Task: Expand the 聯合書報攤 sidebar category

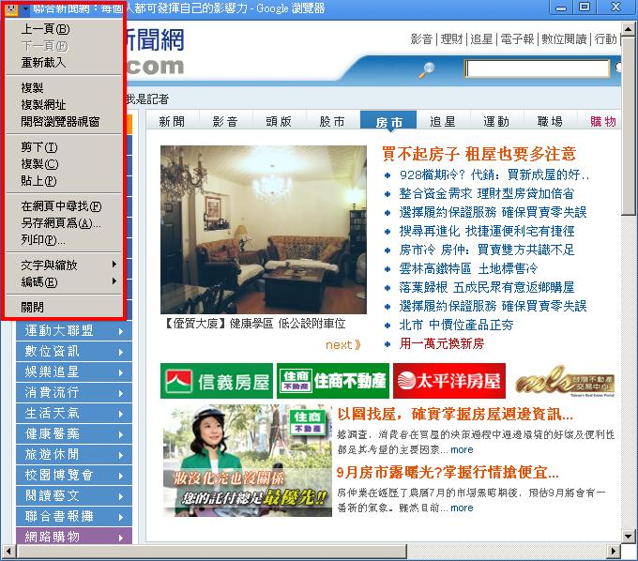Action: [x=74, y=517]
